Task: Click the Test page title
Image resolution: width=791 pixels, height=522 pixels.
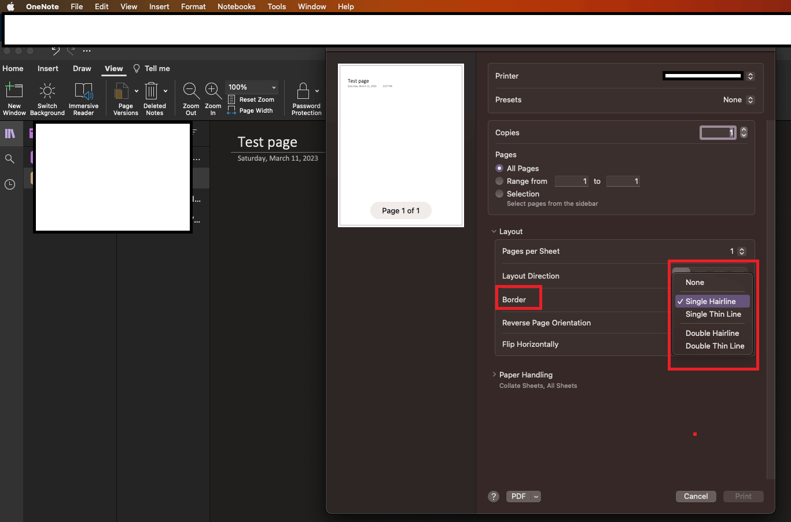Action: [x=267, y=142]
